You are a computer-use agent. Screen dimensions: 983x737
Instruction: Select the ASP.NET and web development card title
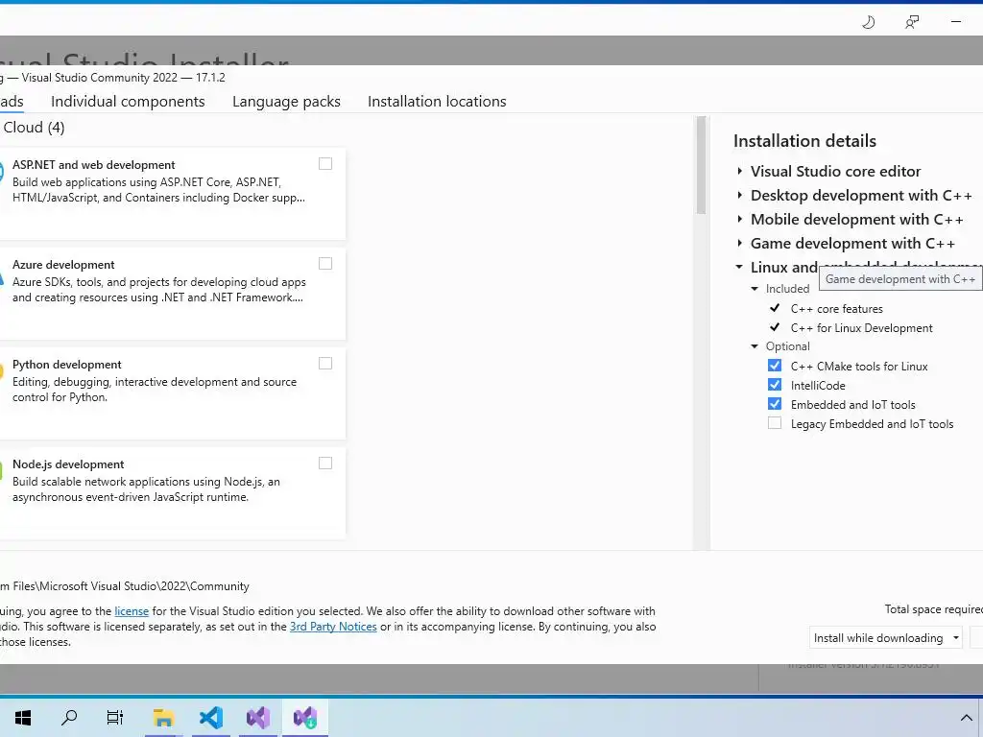coord(94,165)
